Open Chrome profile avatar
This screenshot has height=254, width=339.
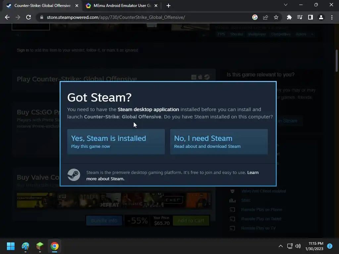click(321, 17)
